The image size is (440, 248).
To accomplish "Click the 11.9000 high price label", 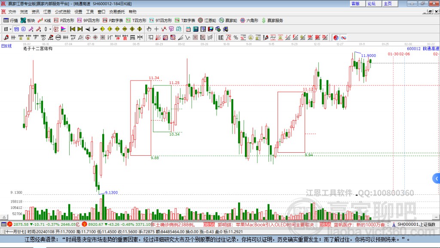I will point(368,55).
